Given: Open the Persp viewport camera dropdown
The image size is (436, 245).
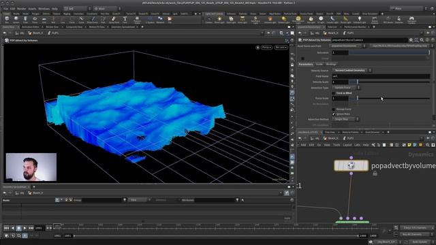Looking at the screenshot, I should 266,48.
